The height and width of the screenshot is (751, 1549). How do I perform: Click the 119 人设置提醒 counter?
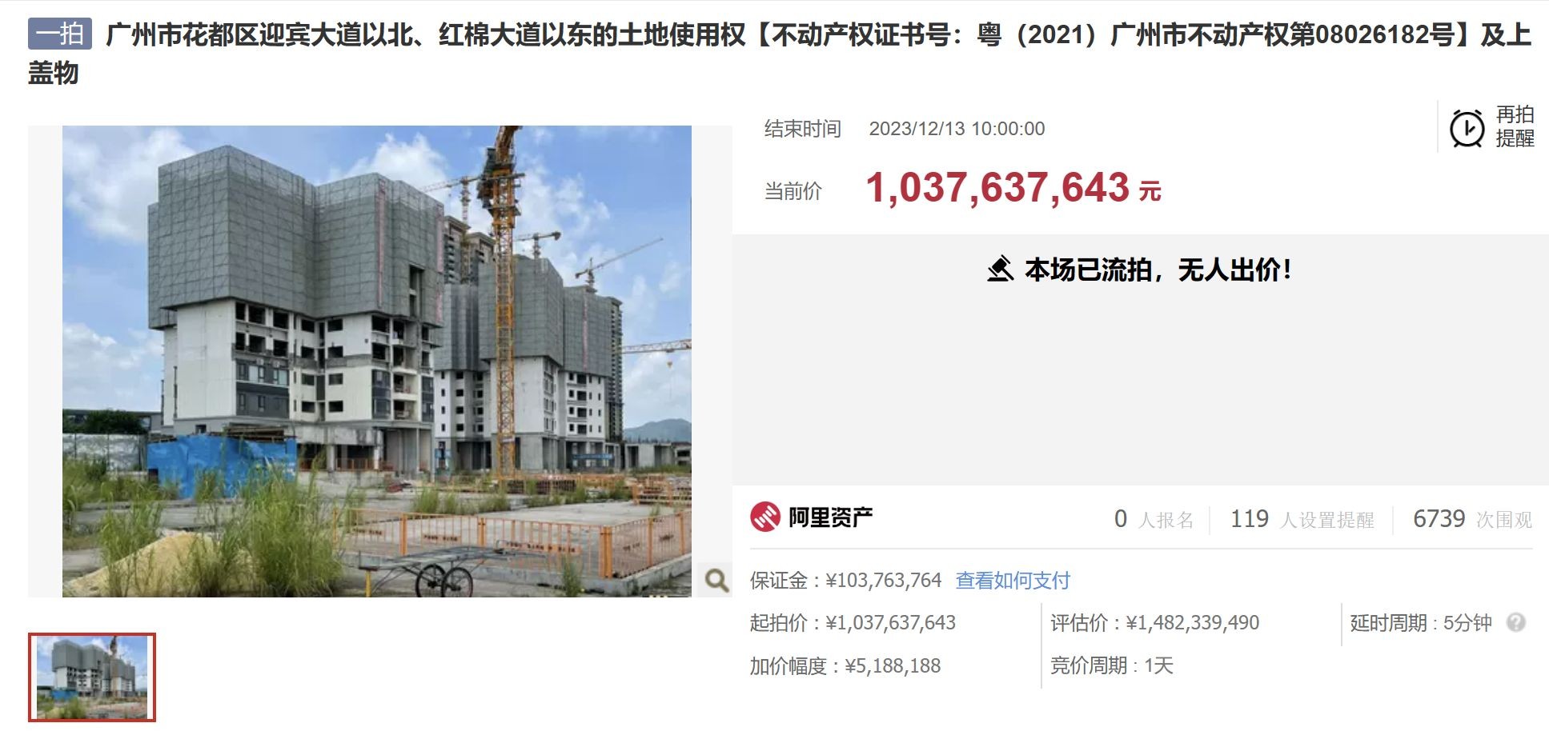(x=1302, y=519)
